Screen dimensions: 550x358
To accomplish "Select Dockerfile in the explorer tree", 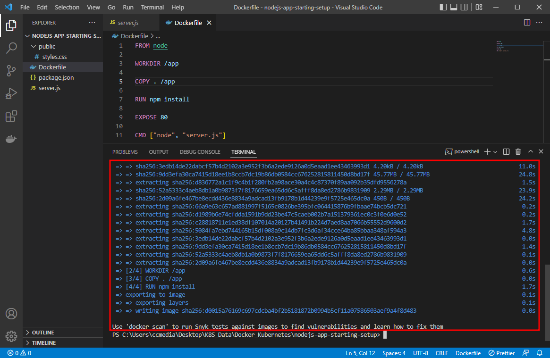I will point(63,67).
